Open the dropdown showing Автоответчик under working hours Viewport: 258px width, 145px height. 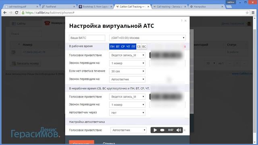pyautogui.click(x=127, y=79)
